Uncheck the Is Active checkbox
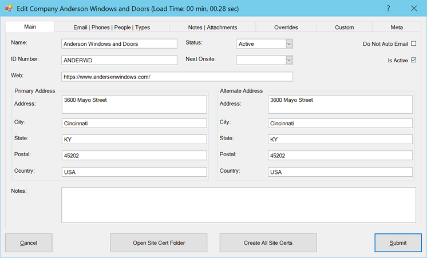Viewport: 427px width, 258px height. (413, 60)
